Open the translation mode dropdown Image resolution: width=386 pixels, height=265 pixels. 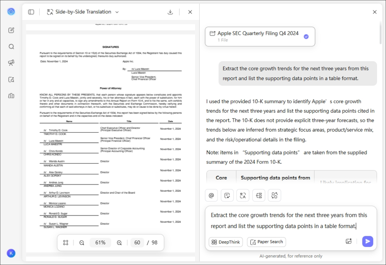(117, 12)
